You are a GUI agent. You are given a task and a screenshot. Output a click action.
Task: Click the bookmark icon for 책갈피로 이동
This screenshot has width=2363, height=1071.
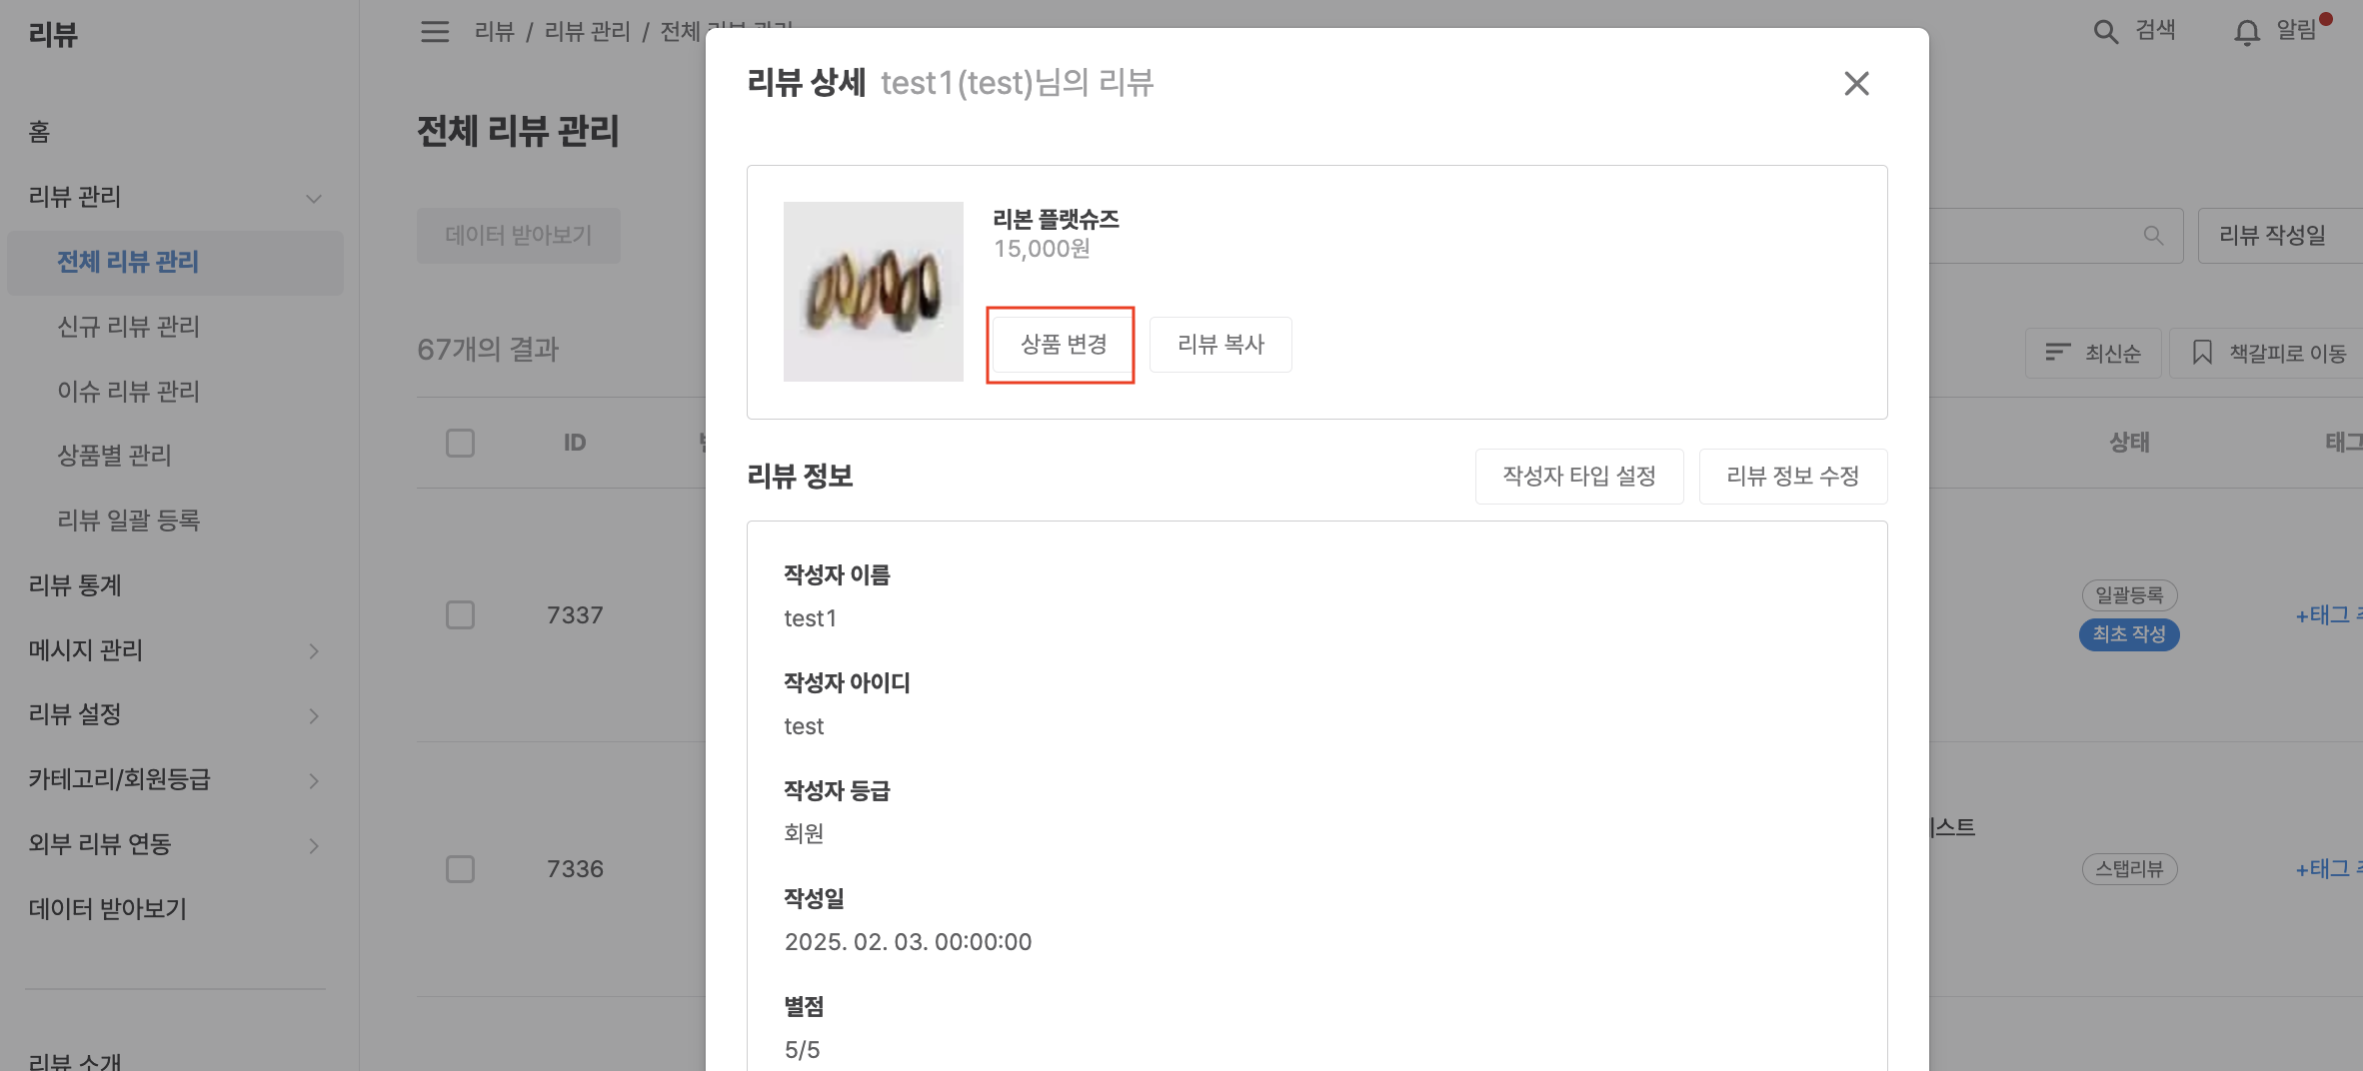[x=2201, y=353]
